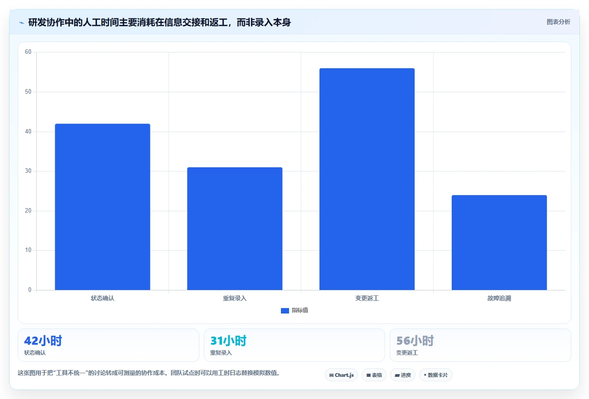Click the sparkle icon inside 数据卡片 chip

[425, 375]
